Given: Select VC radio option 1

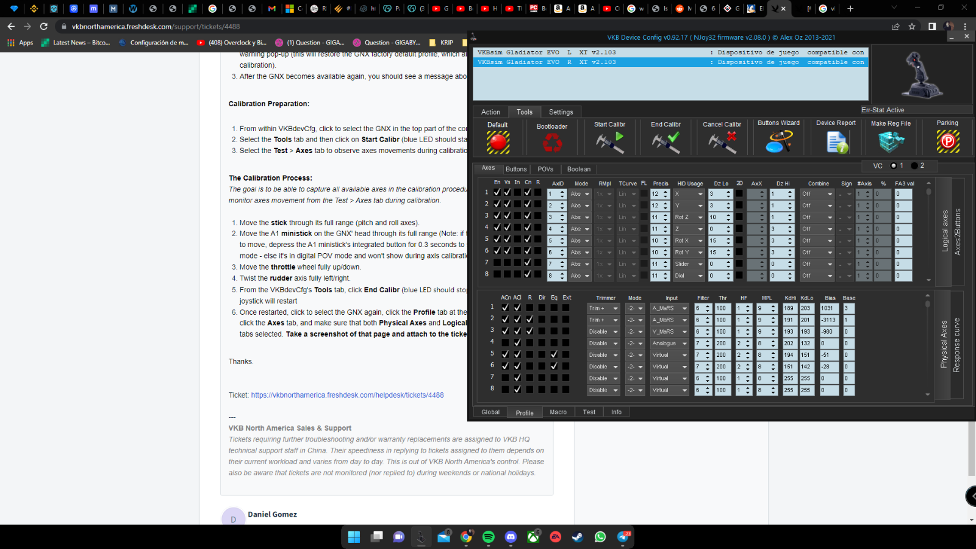Looking at the screenshot, I should [x=894, y=165].
